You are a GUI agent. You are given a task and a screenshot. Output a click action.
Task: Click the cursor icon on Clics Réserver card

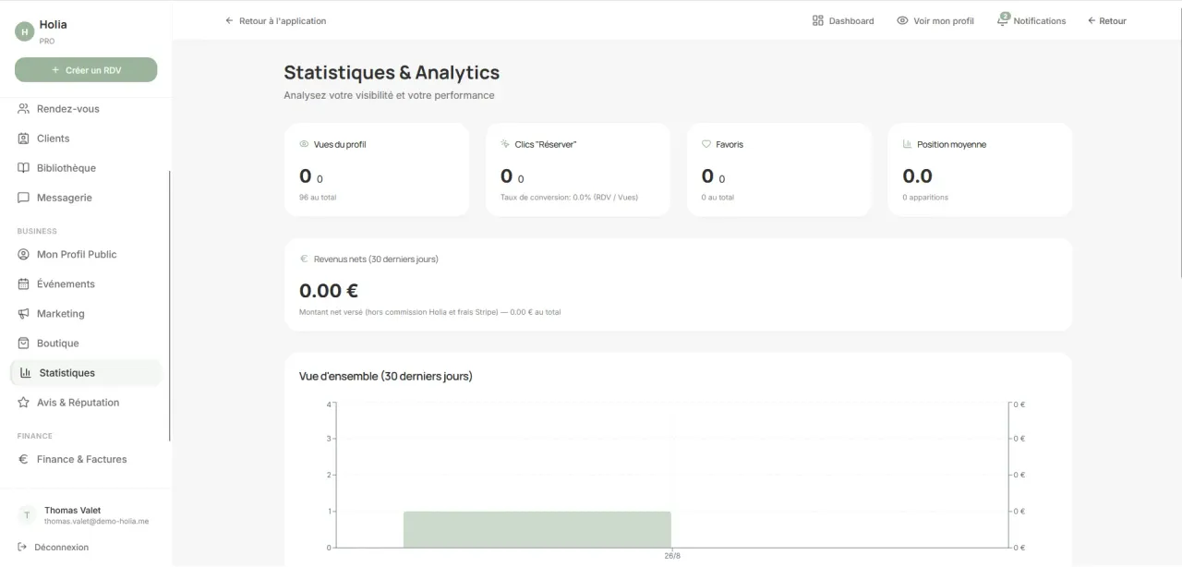505,145
